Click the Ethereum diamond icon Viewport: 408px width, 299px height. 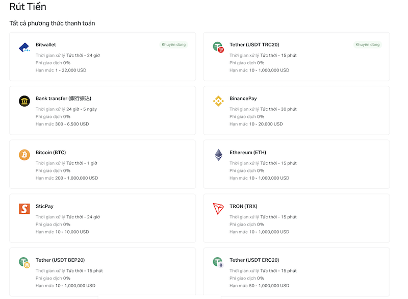(x=218, y=155)
